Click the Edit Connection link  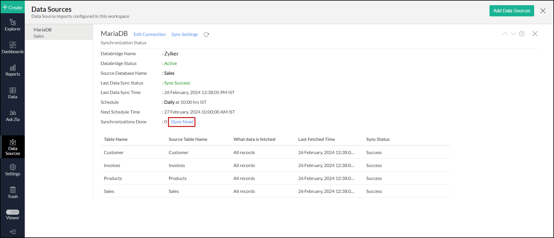pyautogui.click(x=149, y=34)
